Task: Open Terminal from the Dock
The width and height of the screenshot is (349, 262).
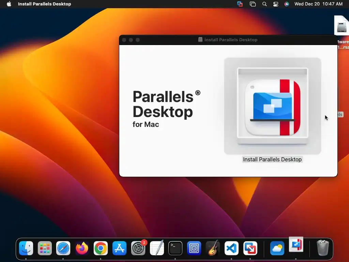Action: pos(176,248)
